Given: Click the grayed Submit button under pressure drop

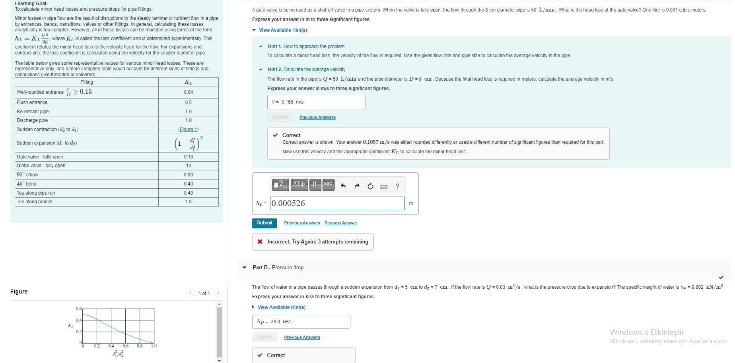Looking at the screenshot, I should 264,337.
